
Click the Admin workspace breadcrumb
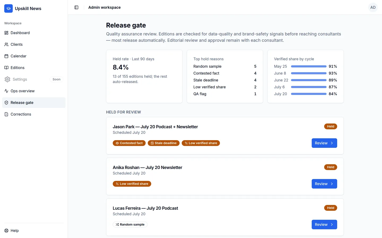[x=105, y=7]
